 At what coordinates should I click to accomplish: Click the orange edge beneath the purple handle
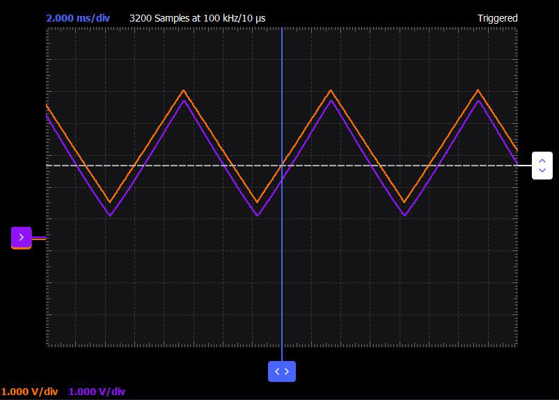[22, 248]
